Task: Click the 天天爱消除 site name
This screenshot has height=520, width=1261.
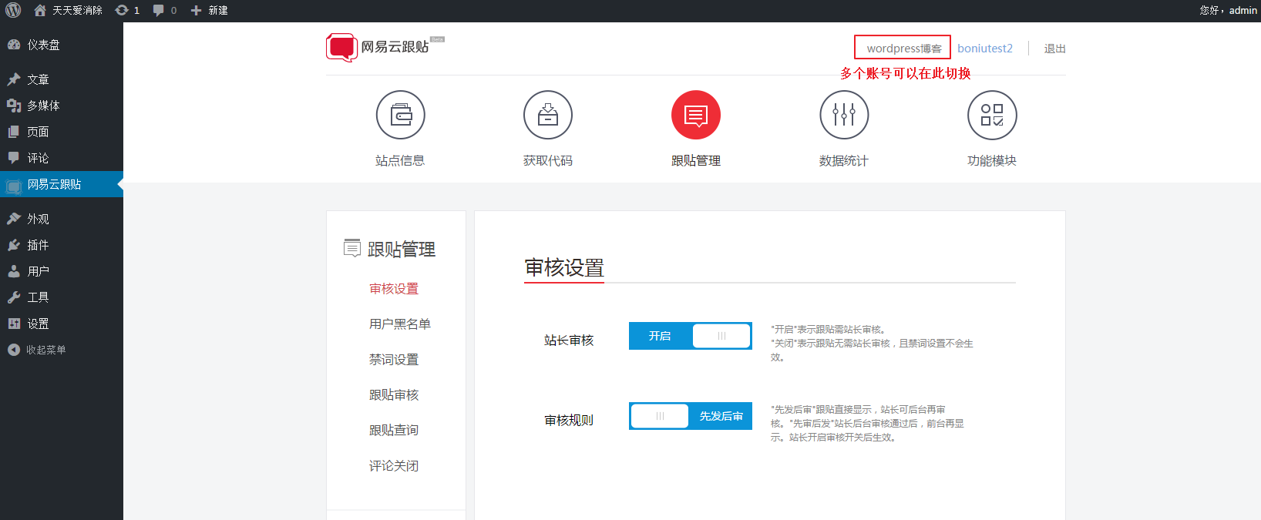Action: (x=77, y=10)
